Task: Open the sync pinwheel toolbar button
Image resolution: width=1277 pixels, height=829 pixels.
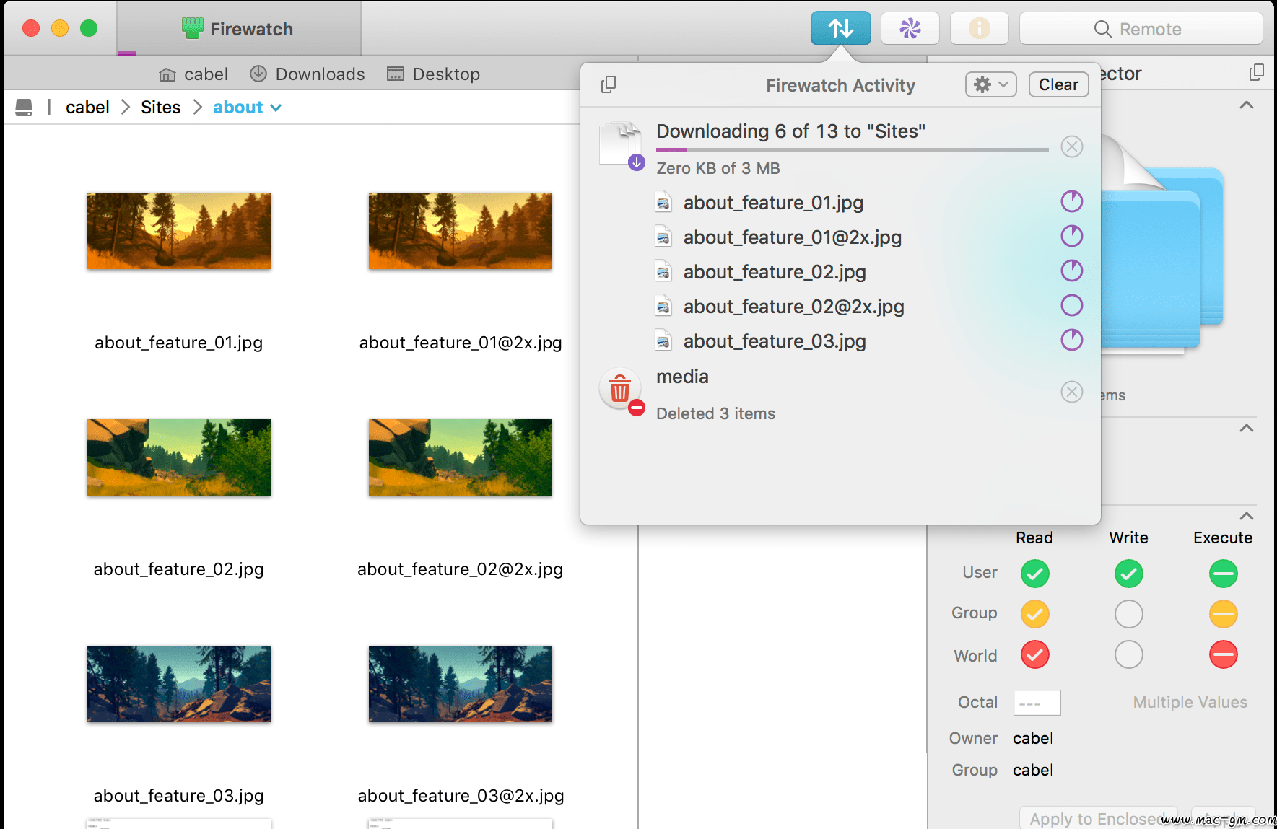Action: pos(910,29)
